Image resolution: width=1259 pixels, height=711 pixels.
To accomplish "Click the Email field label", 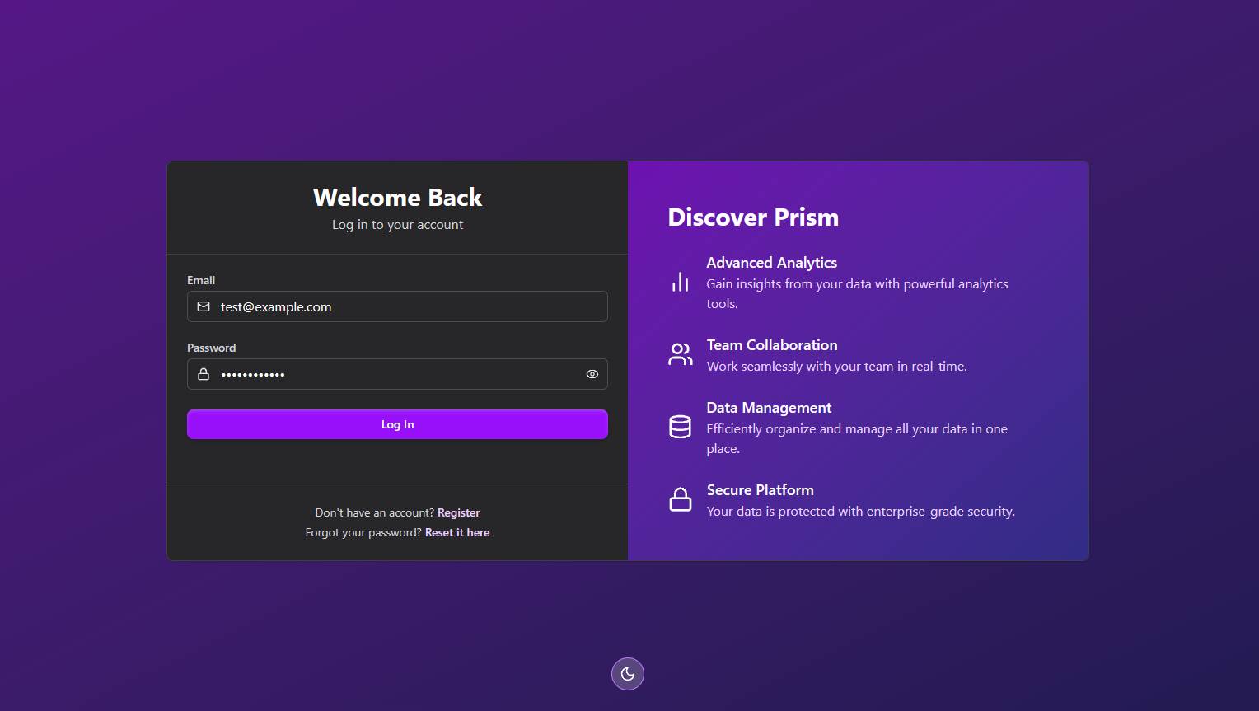I will (x=200, y=280).
